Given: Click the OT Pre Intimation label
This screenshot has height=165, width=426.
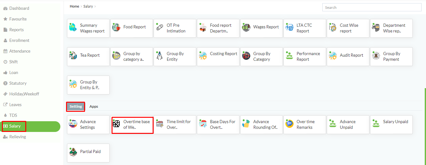Looking at the screenshot, I should point(176,28).
